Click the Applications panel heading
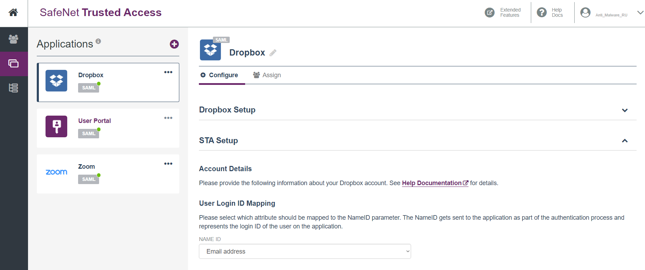 tap(65, 44)
